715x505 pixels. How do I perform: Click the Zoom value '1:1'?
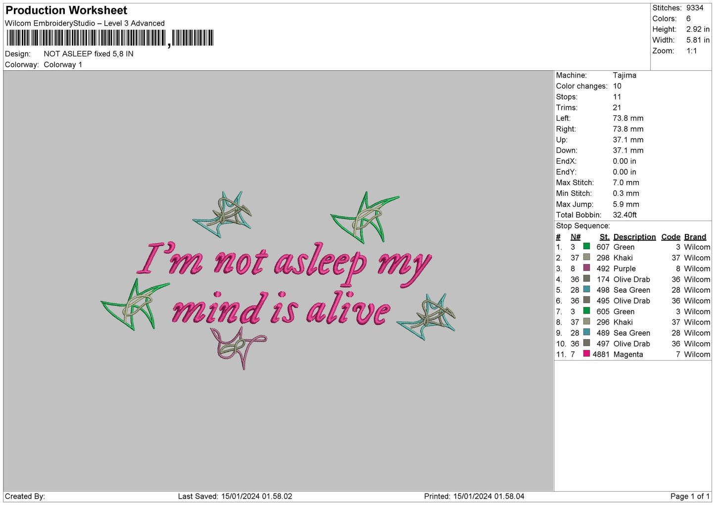click(692, 51)
